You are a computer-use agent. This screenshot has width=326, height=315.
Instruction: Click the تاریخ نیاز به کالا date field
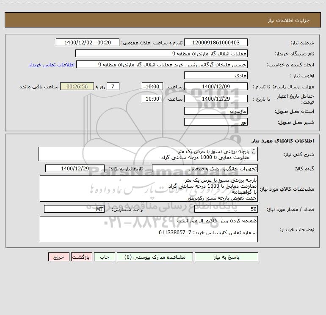(x=75, y=168)
